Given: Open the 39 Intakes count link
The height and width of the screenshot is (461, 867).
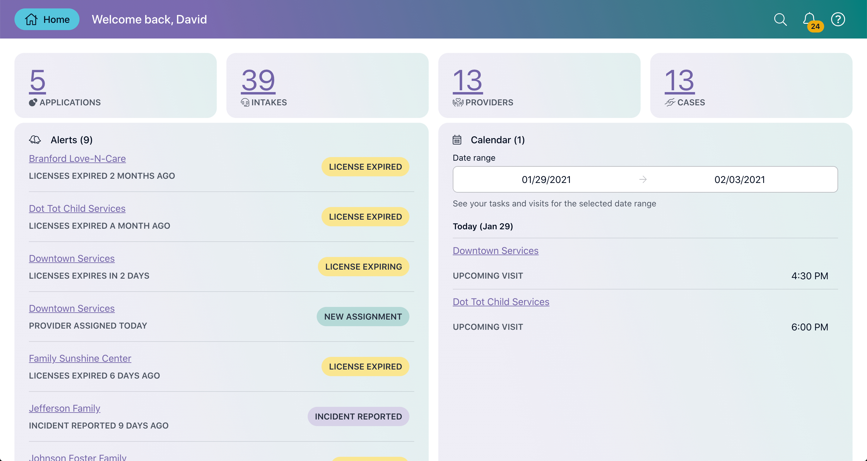Looking at the screenshot, I should tap(258, 80).
